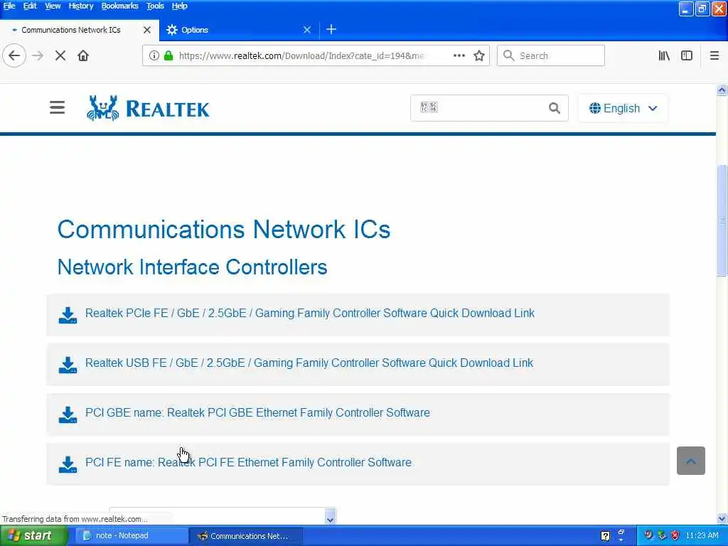This screenshot has height=546, width=728.
Task: Click the scrollbar up arrow
Action: coord(722,90)
